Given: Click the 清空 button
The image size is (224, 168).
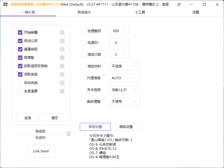Looking at the screenshot, I should [x=54, y=118].
